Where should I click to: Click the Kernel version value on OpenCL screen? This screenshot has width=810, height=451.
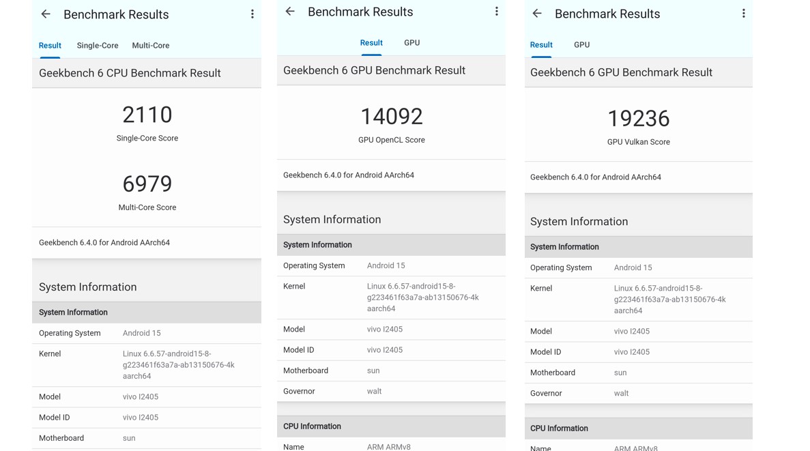(x=422, y=297)
